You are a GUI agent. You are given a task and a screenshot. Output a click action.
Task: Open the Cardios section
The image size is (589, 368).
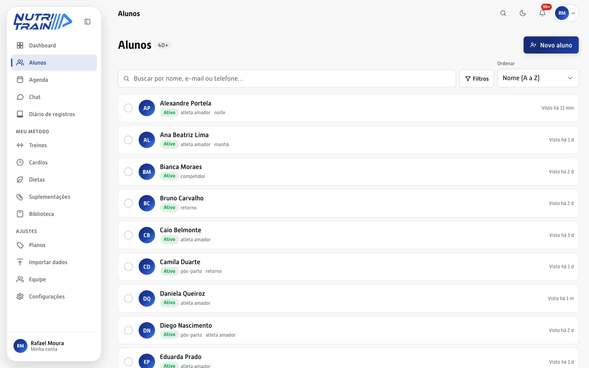coord(54,162)
